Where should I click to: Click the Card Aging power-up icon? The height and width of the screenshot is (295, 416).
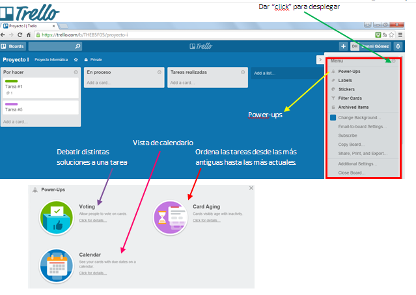pos(171,218)
